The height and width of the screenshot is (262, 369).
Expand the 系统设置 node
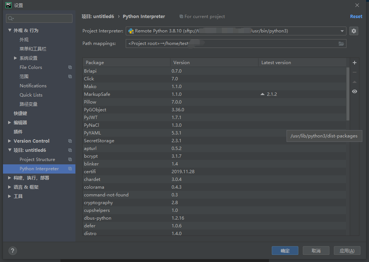pyautogui.click(x=15, y=58)
